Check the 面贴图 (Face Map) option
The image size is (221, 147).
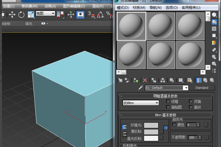[x=168, y=107]
